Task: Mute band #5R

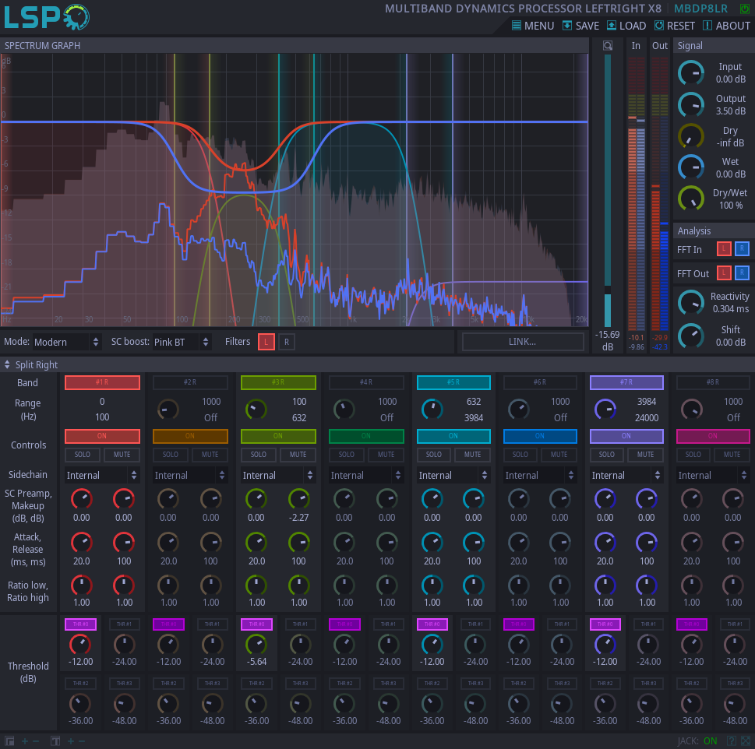Action: pyautogui.click(x=472, y=455)
